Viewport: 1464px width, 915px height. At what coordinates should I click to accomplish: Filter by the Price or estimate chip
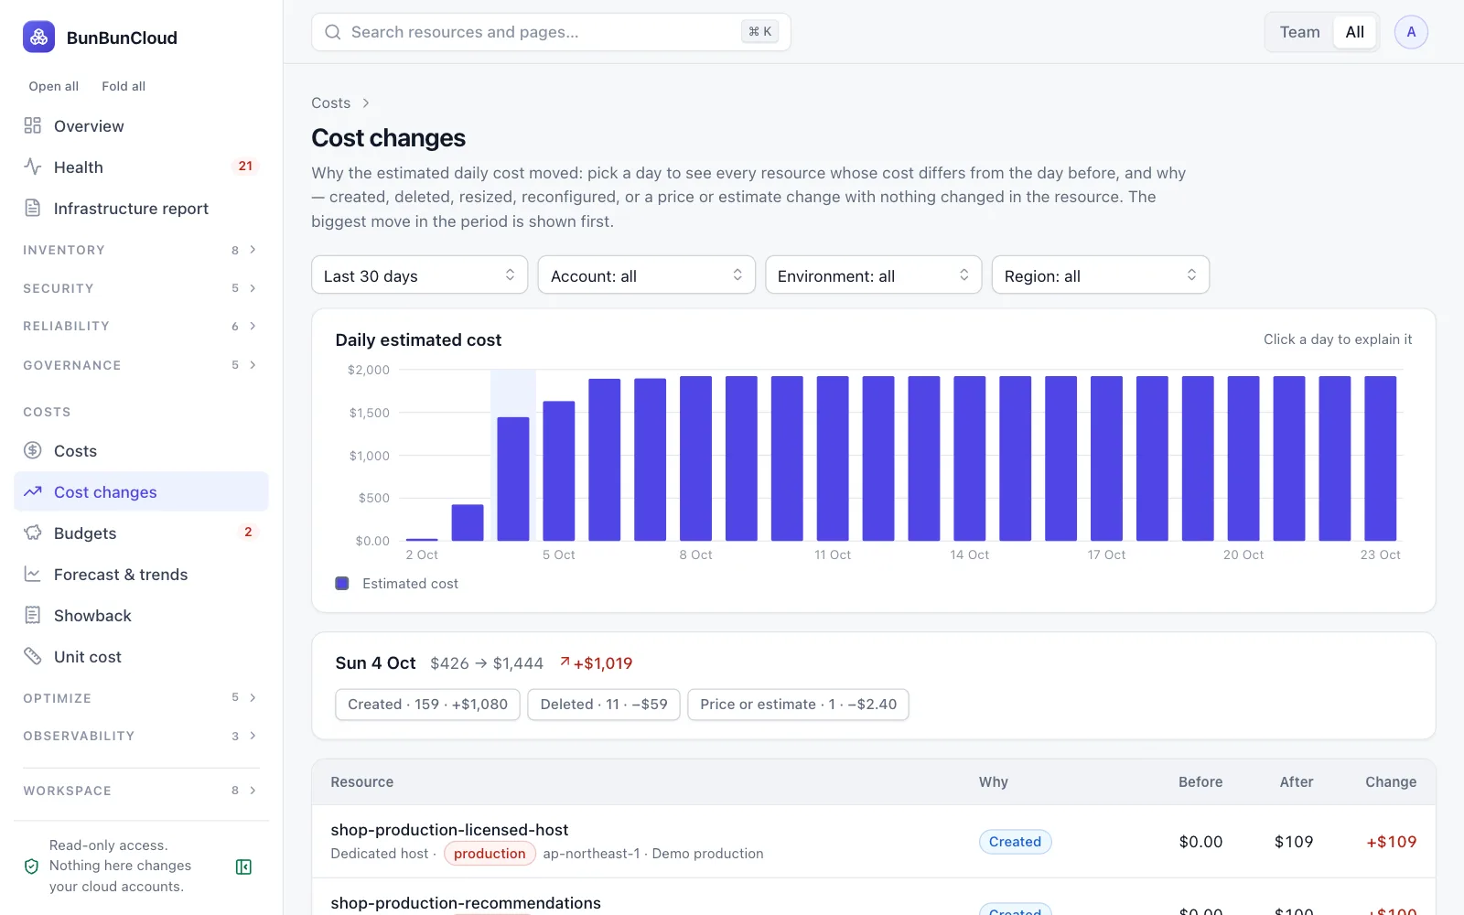click(x=798, y=705)
